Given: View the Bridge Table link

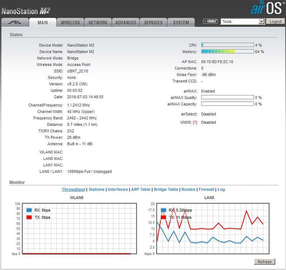Looking at the screenshot, I should 166,189.
